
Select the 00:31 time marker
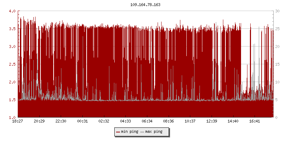click(x=82, y=121)
